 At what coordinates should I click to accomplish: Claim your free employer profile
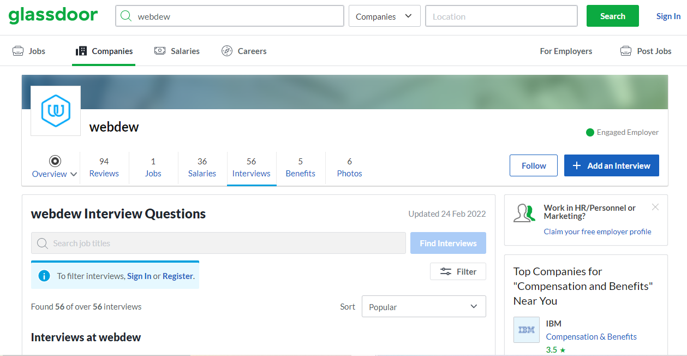tap(597, 232)
